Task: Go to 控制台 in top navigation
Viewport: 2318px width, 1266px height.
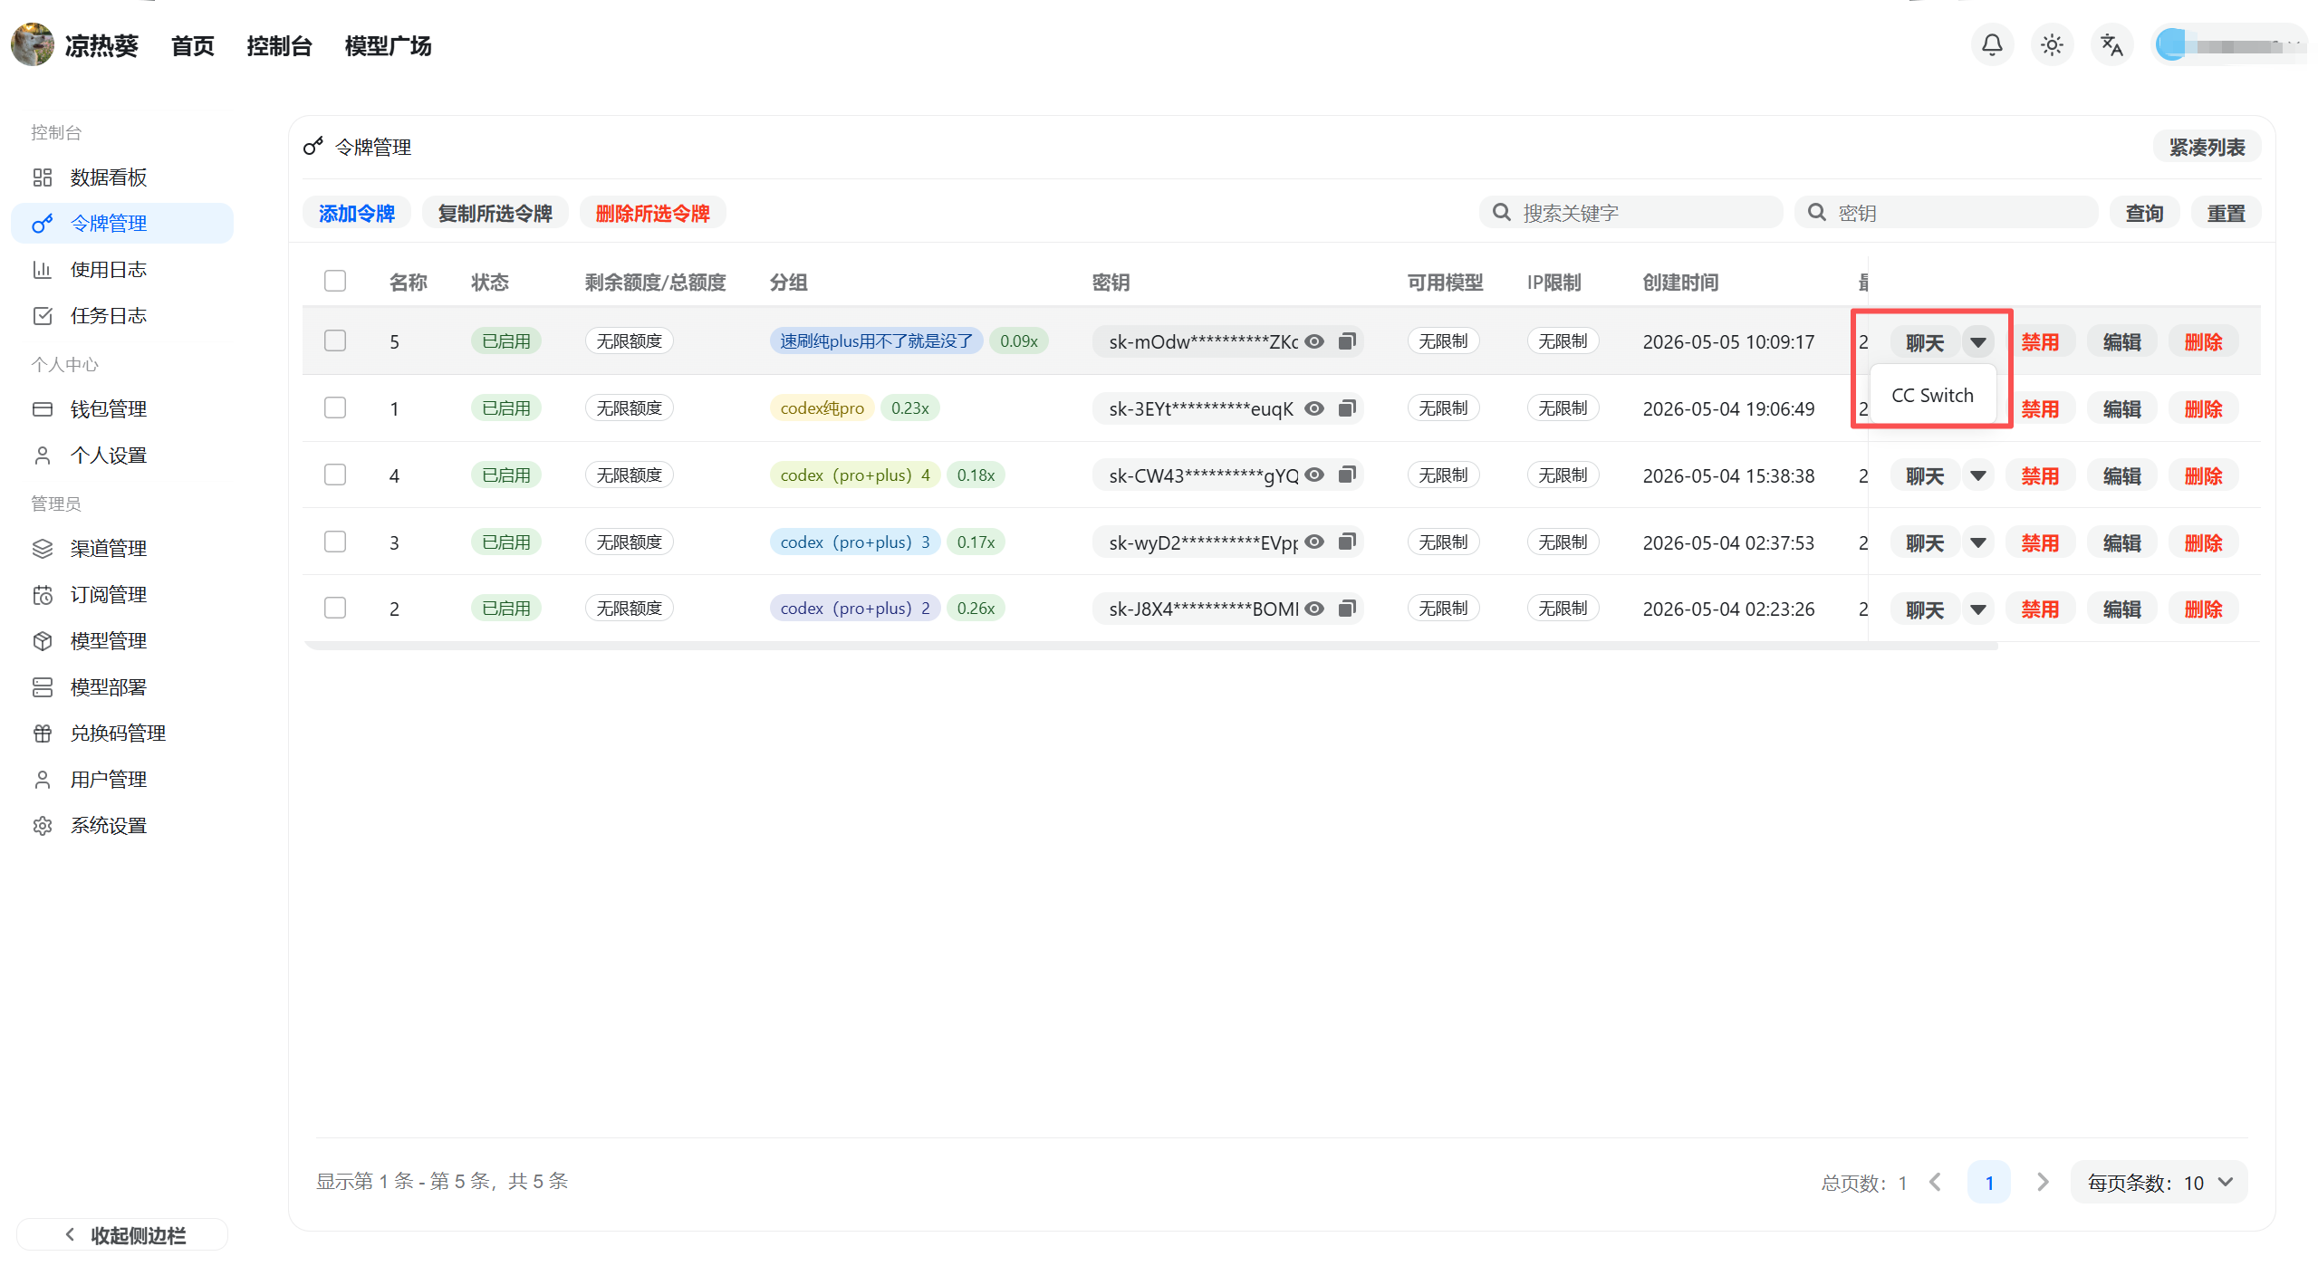Action: 279,45
